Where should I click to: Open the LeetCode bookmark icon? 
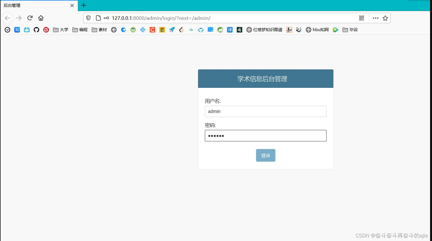[181, 30]
